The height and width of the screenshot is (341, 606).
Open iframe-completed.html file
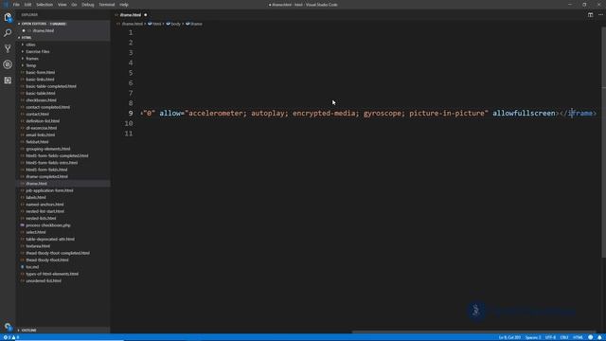click(x=46, y=177)
